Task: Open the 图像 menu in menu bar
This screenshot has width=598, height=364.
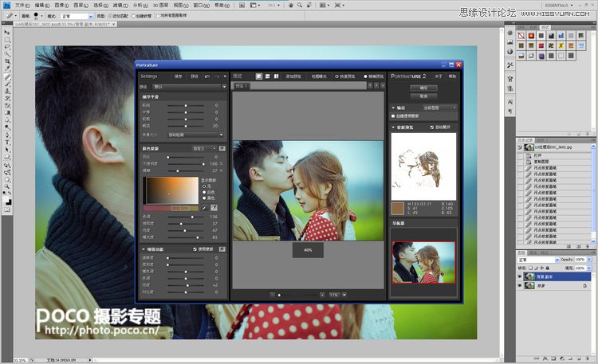Action: pos(60,4)
